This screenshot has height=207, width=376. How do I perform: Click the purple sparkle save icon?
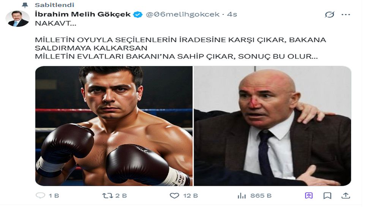point(309,196)
